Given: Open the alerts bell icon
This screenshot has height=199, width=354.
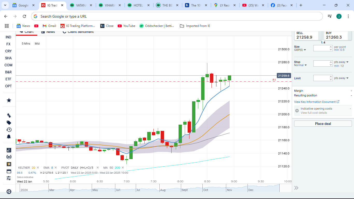Looking at the screenshot, I should point(9,137).
